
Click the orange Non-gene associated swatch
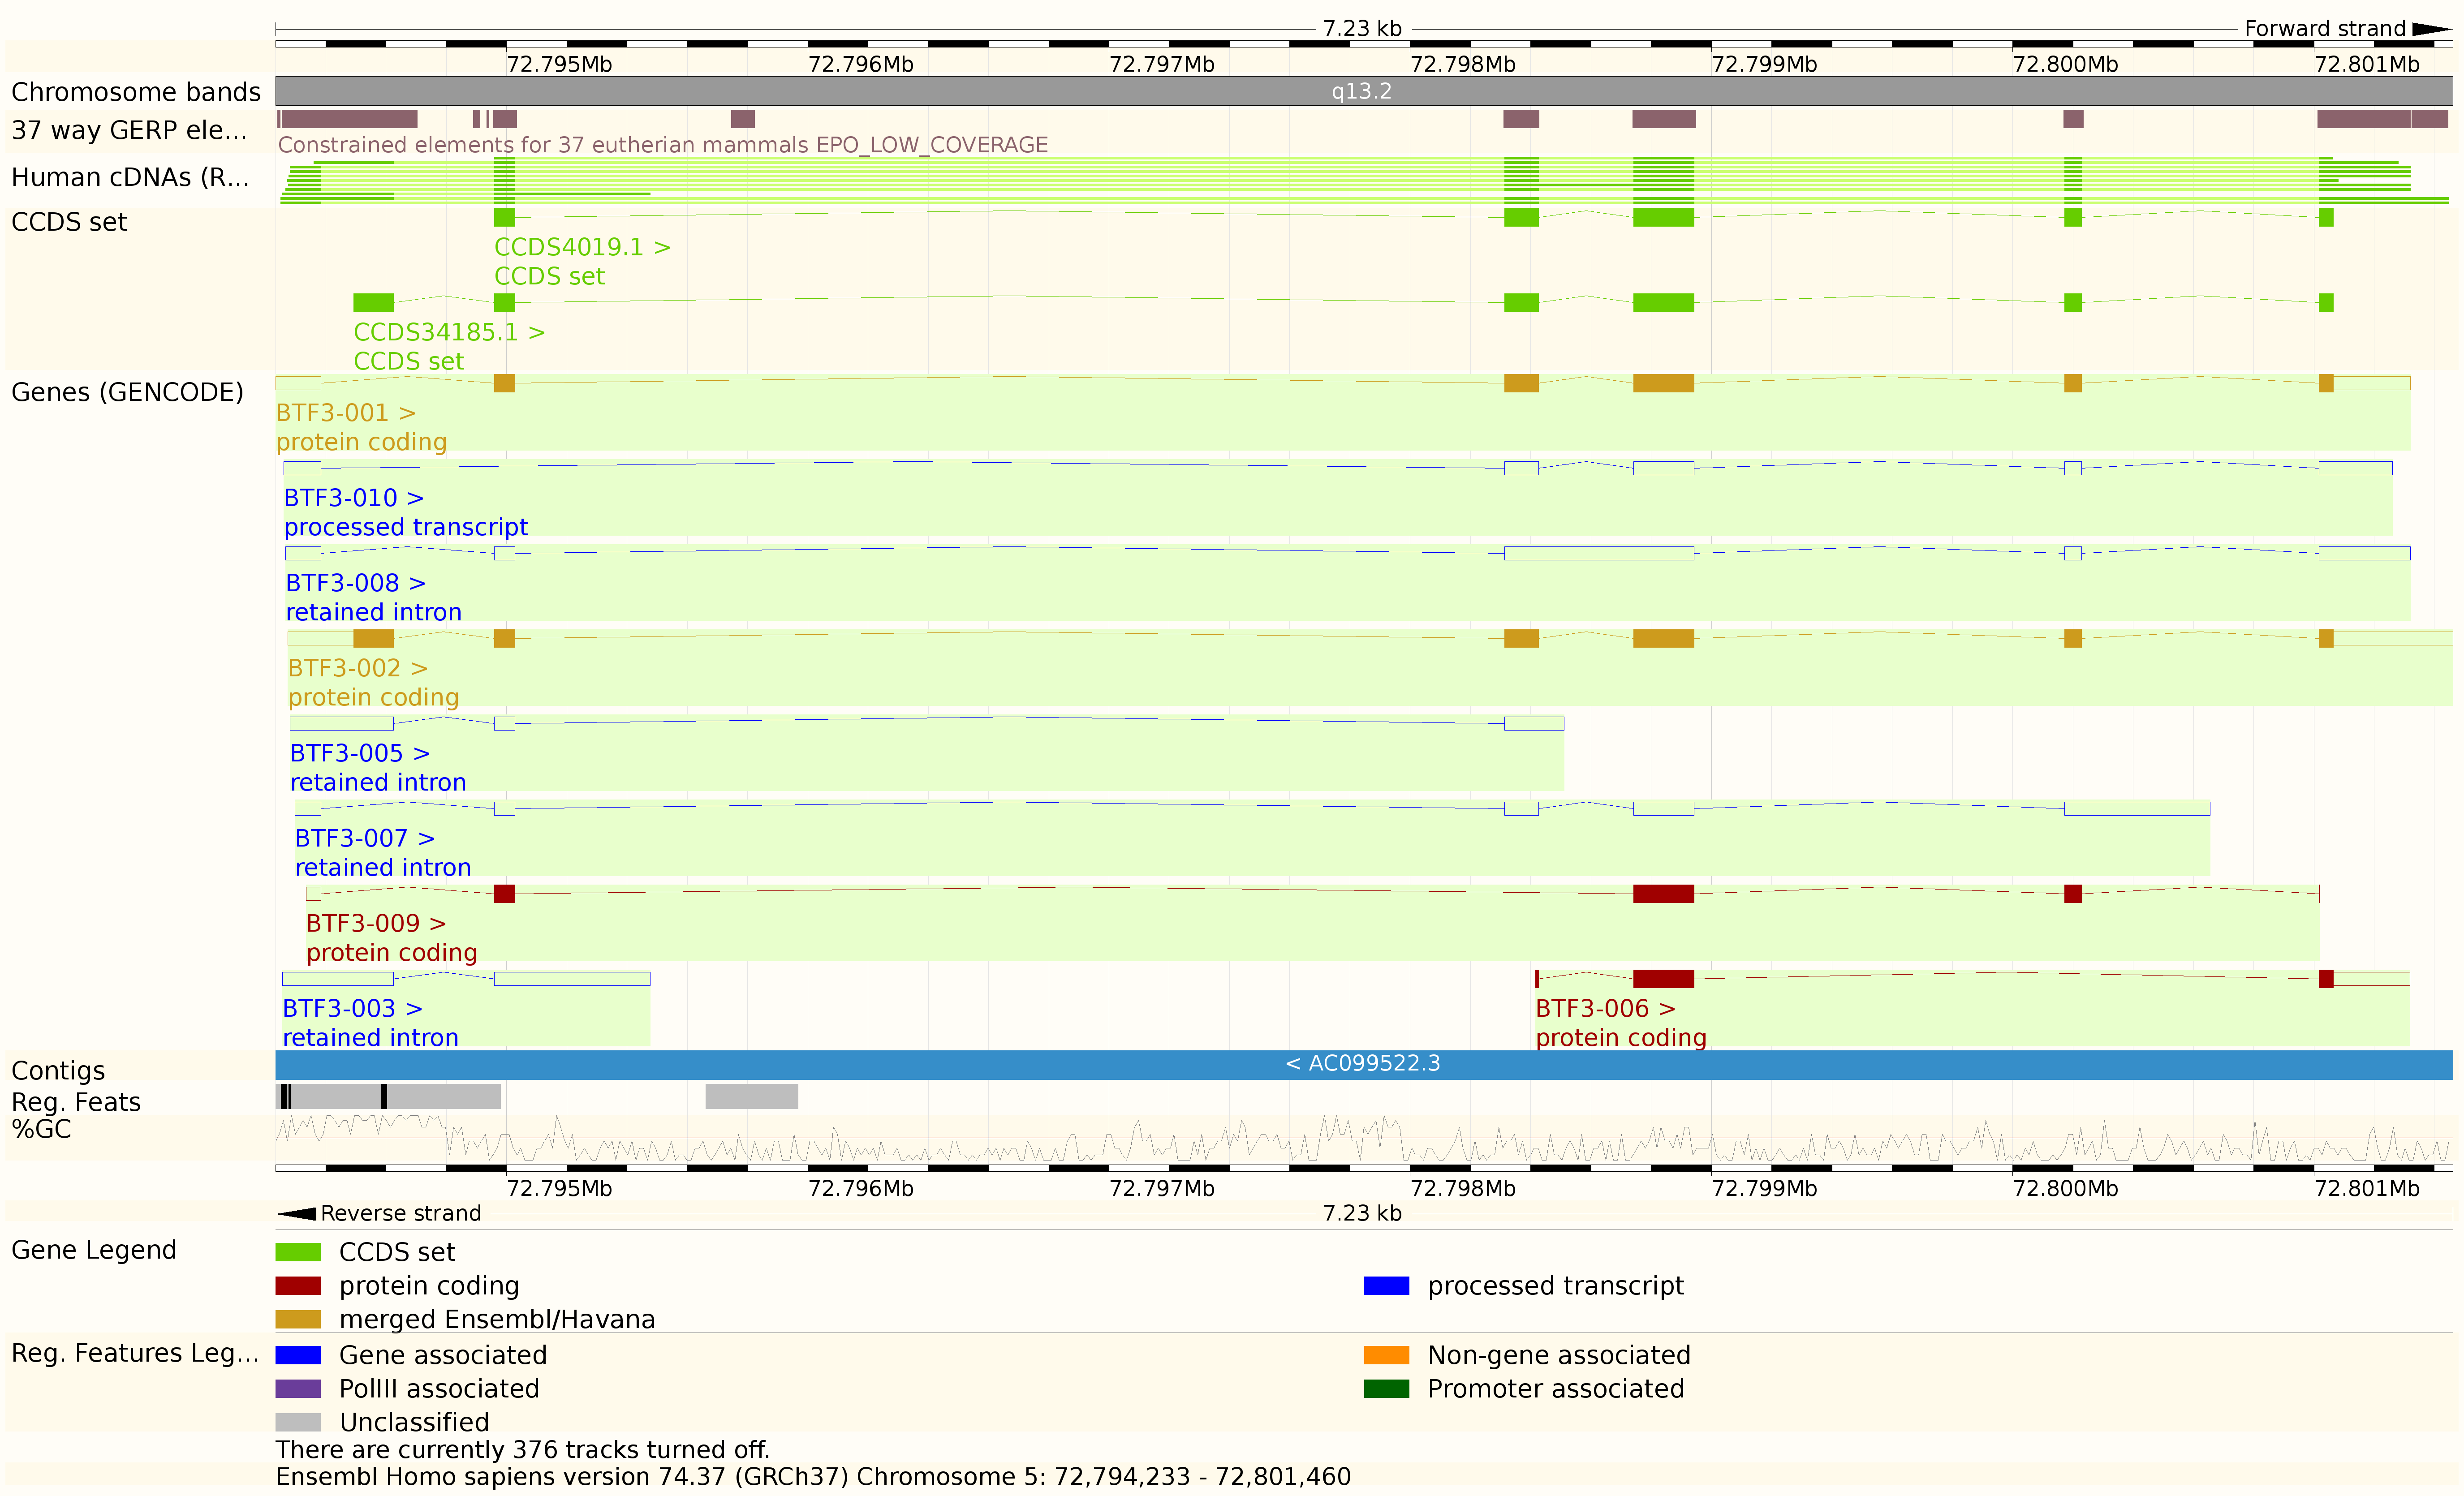tap(1387, 1356)
